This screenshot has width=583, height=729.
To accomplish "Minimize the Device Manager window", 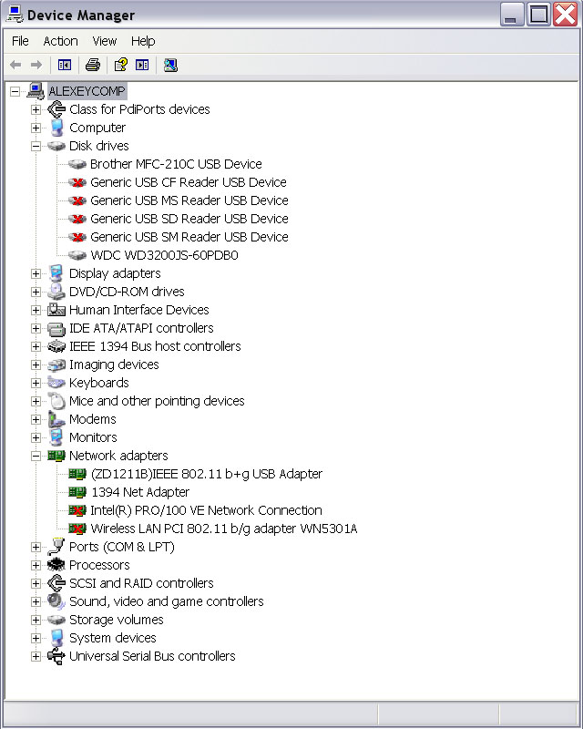I will [x=512, y=14].
